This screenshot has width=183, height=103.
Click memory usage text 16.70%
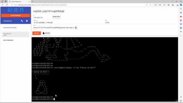coord(43,23)
